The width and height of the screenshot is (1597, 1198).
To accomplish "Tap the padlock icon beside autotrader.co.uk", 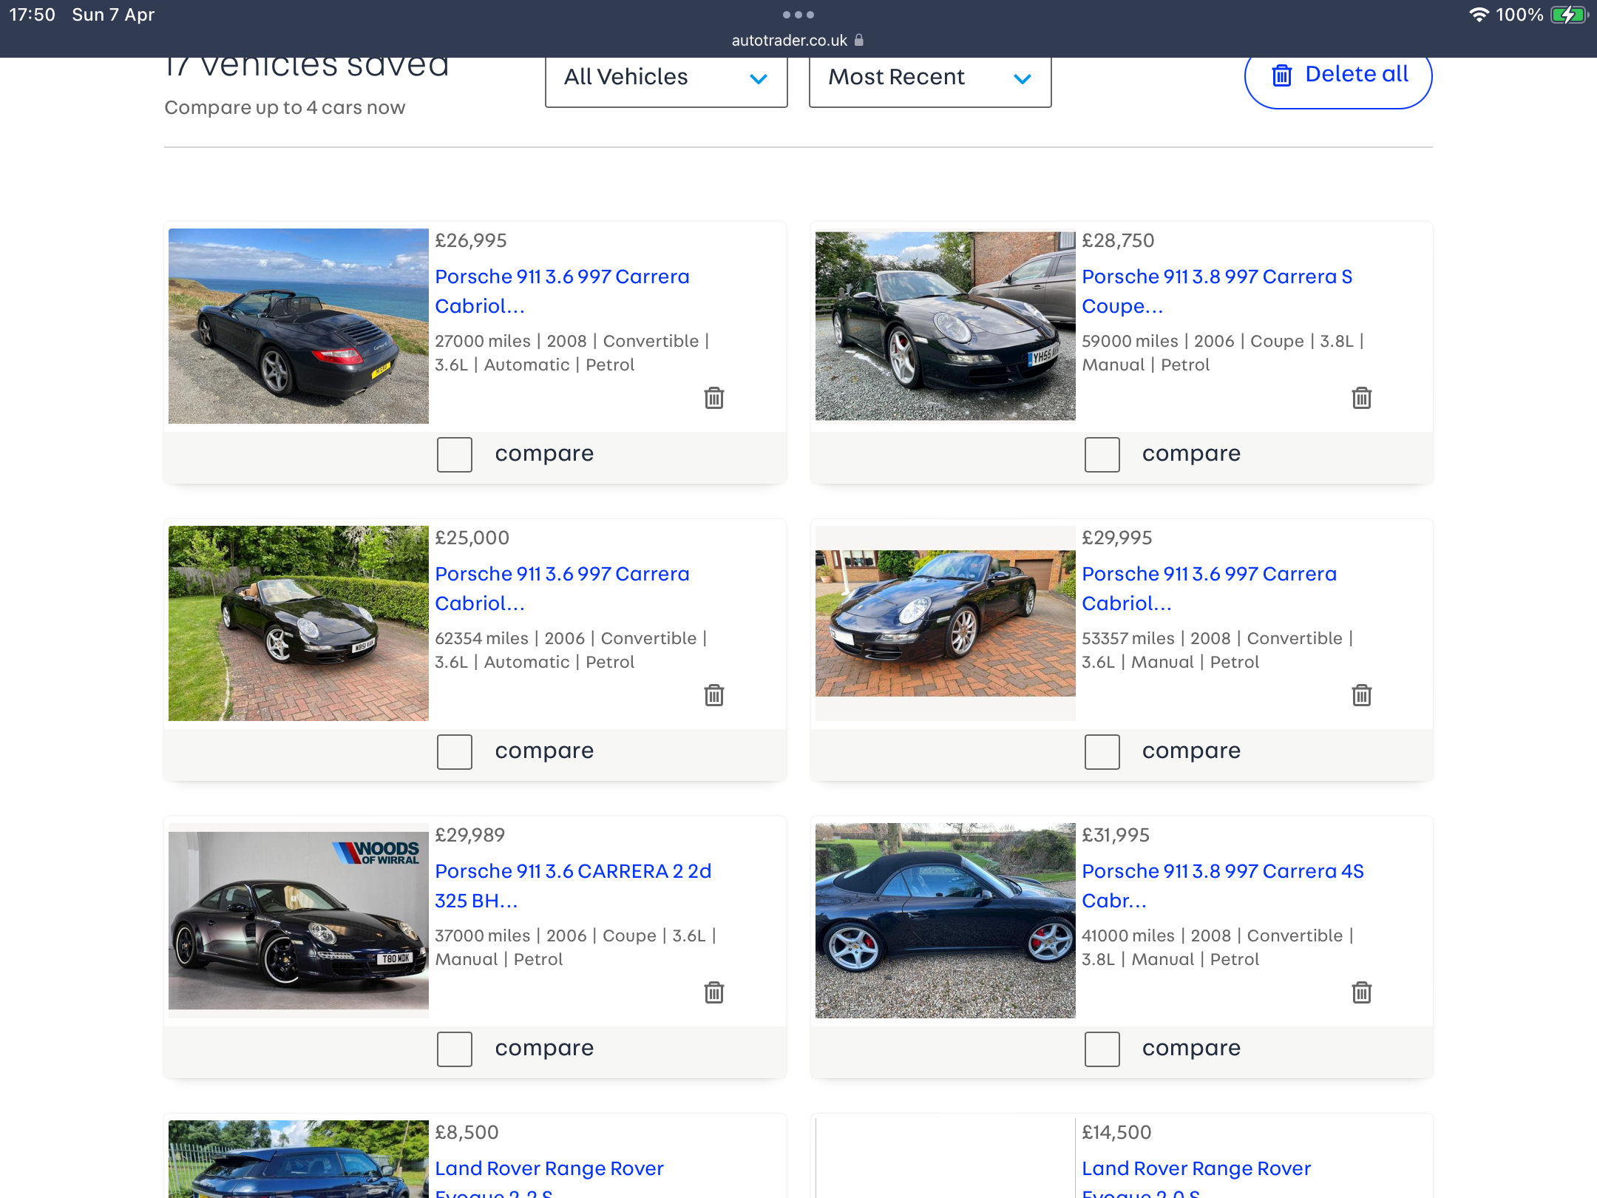I will (x=859, y=40).
